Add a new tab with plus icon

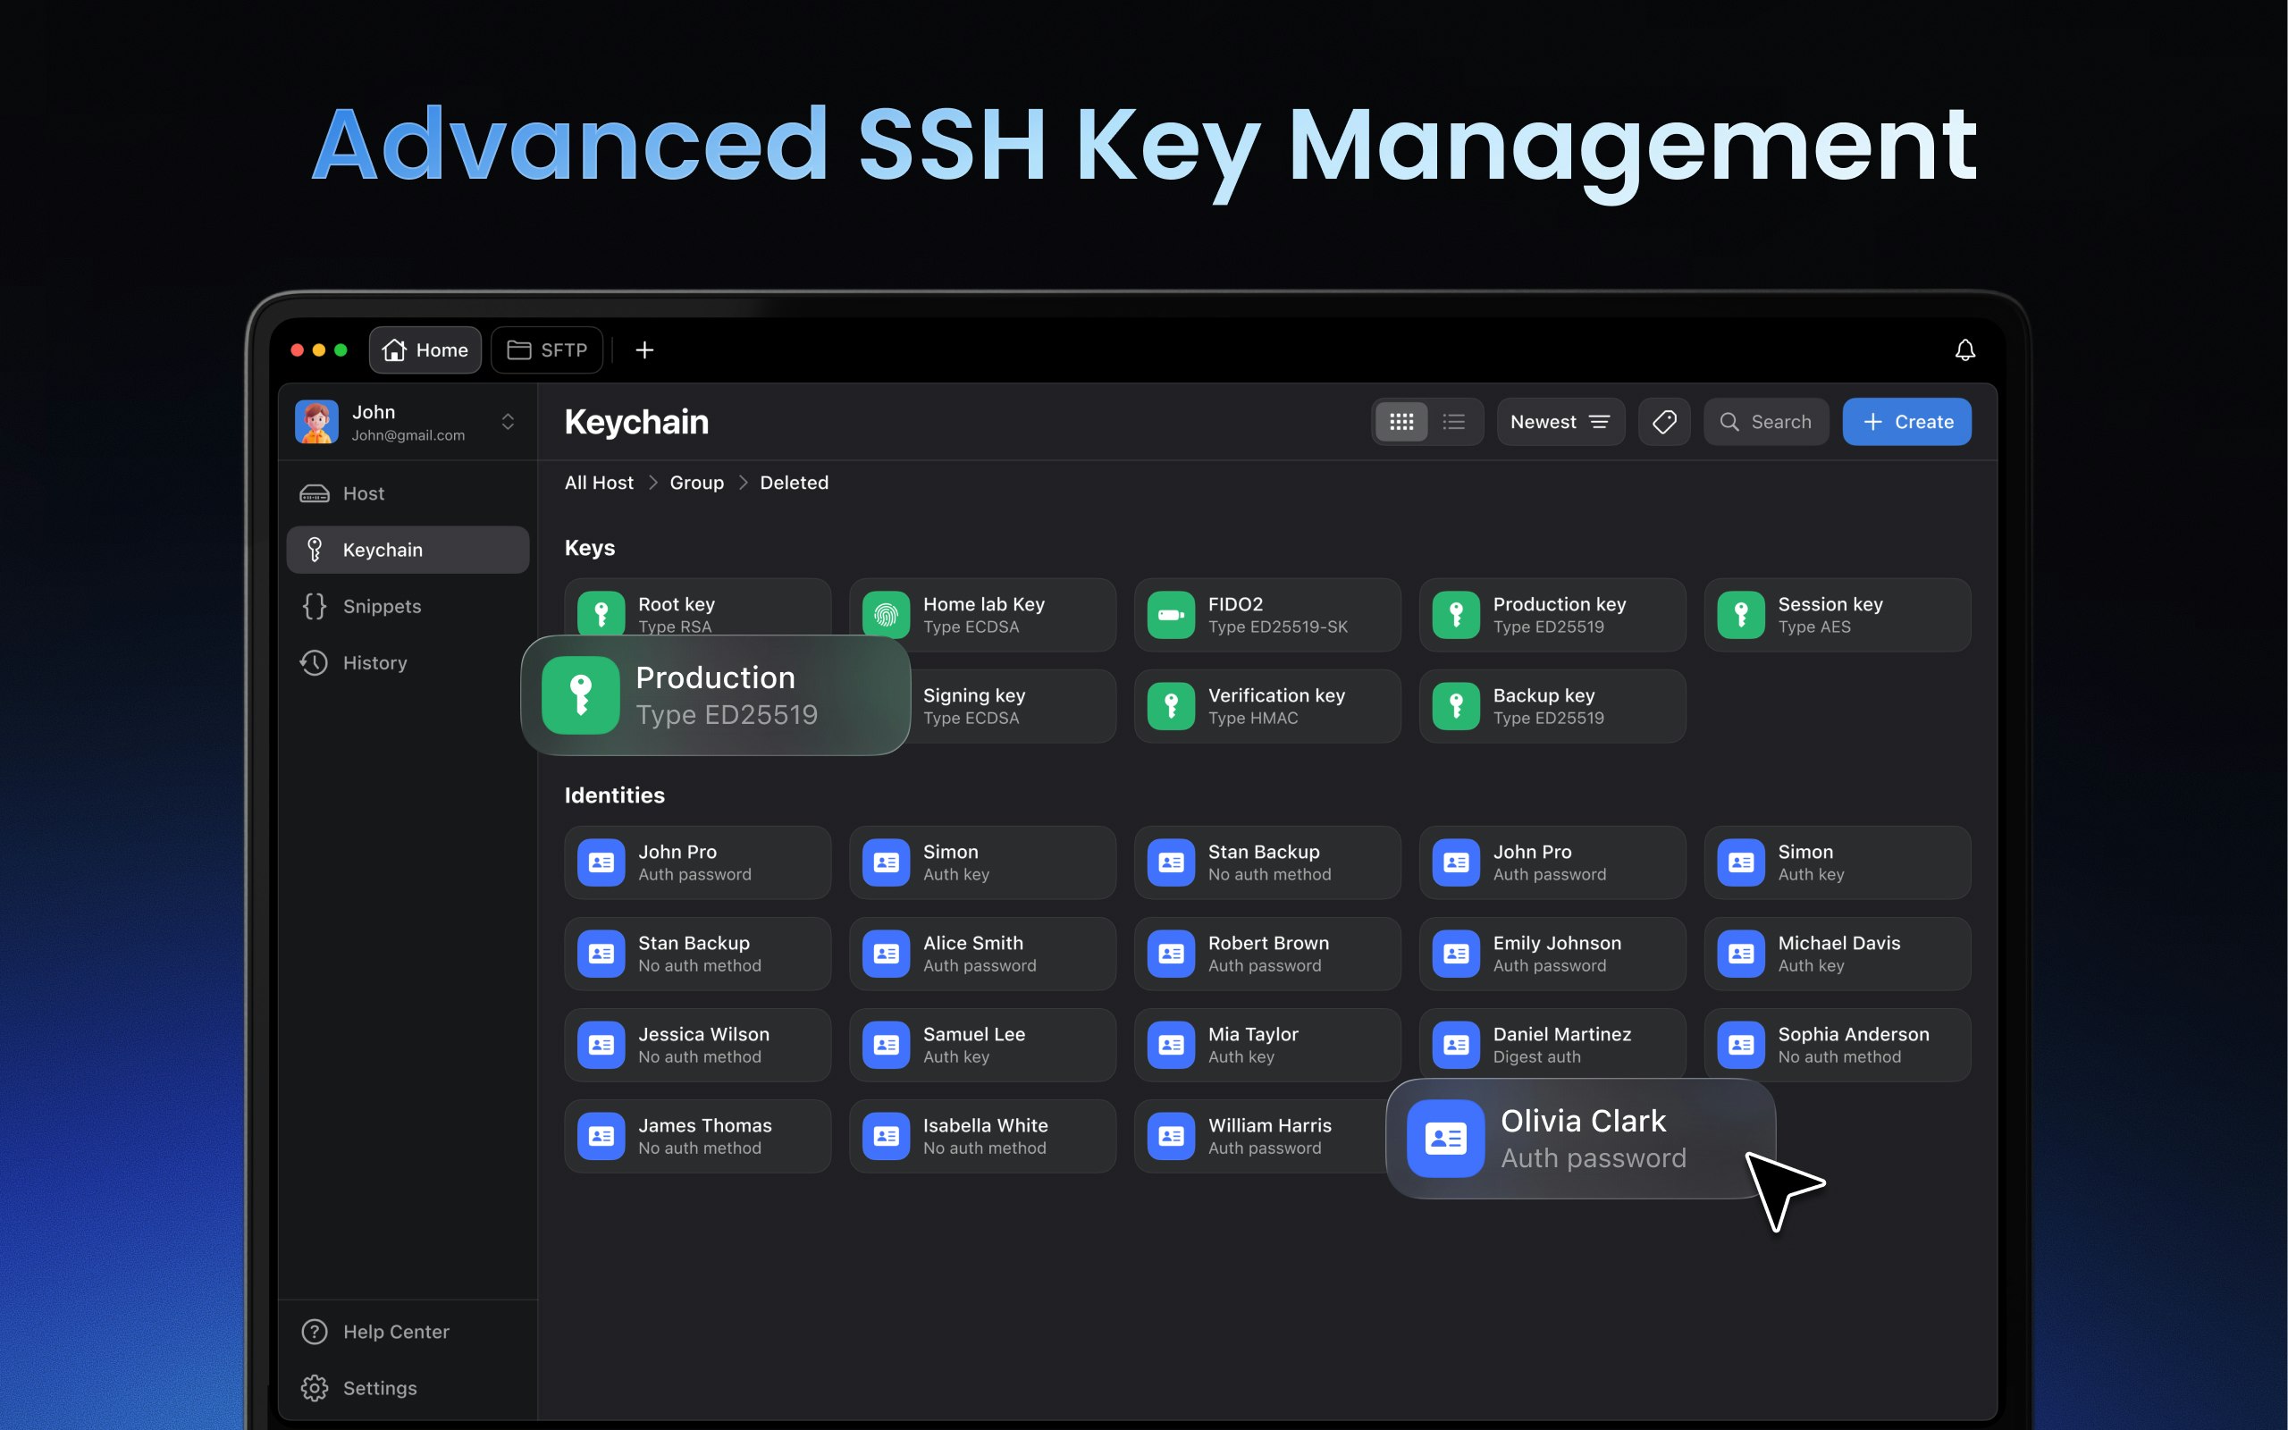pos(643,350)
